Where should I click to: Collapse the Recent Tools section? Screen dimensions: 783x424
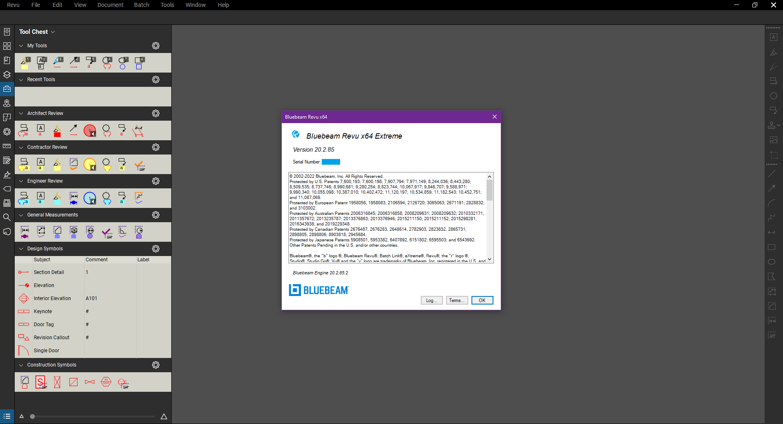pos(21,79)
